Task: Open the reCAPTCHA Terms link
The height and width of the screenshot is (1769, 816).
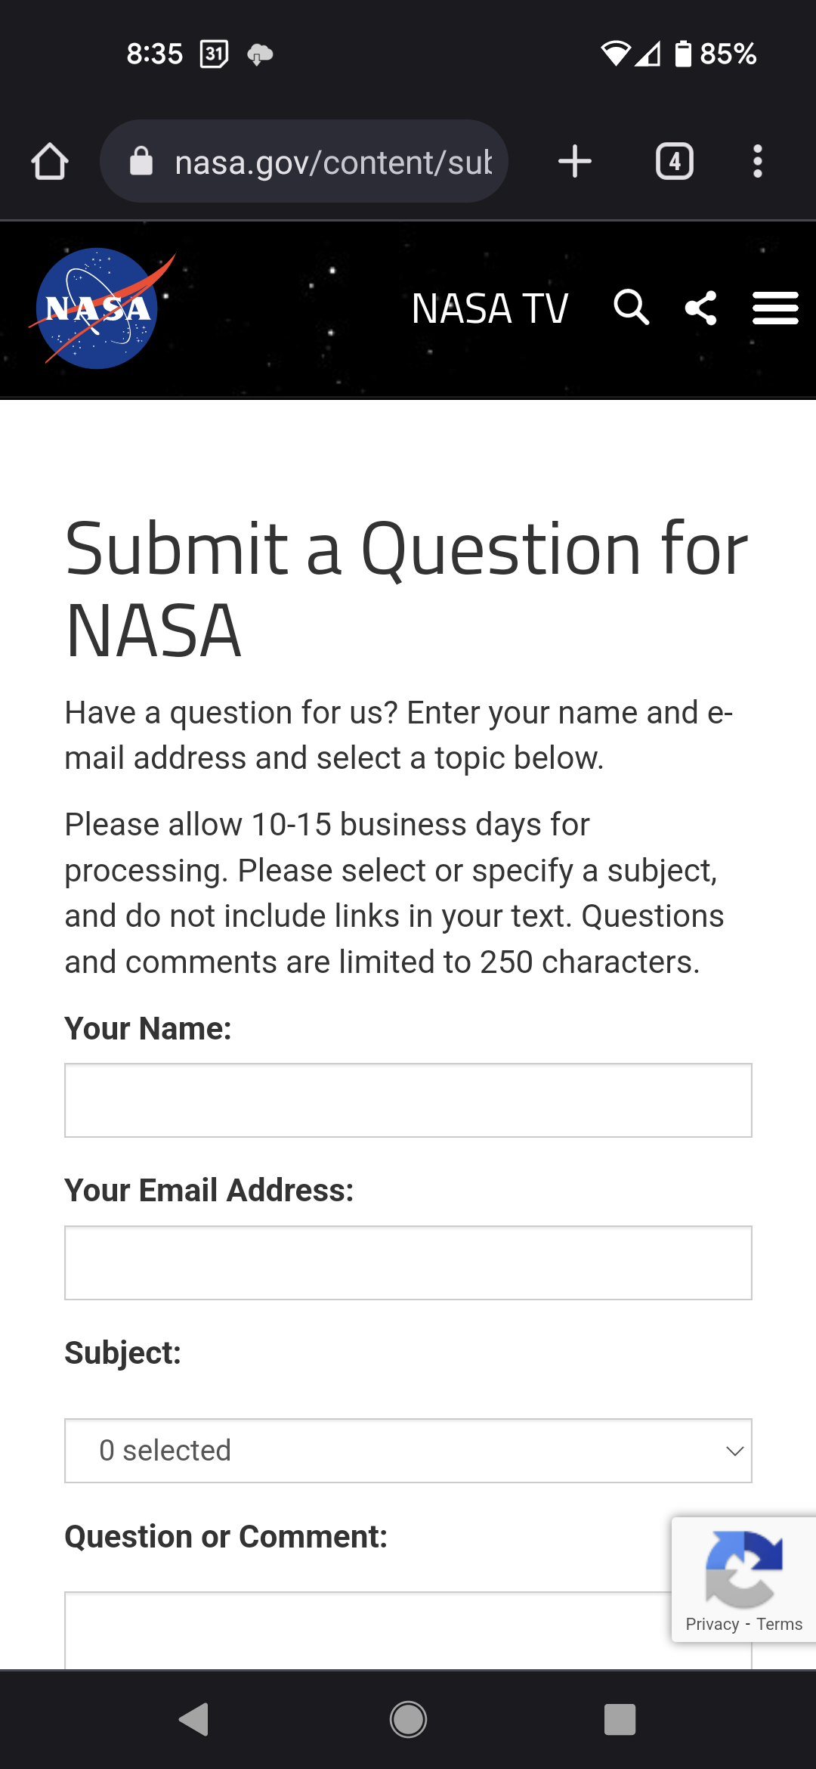Action: point(780,1625)
